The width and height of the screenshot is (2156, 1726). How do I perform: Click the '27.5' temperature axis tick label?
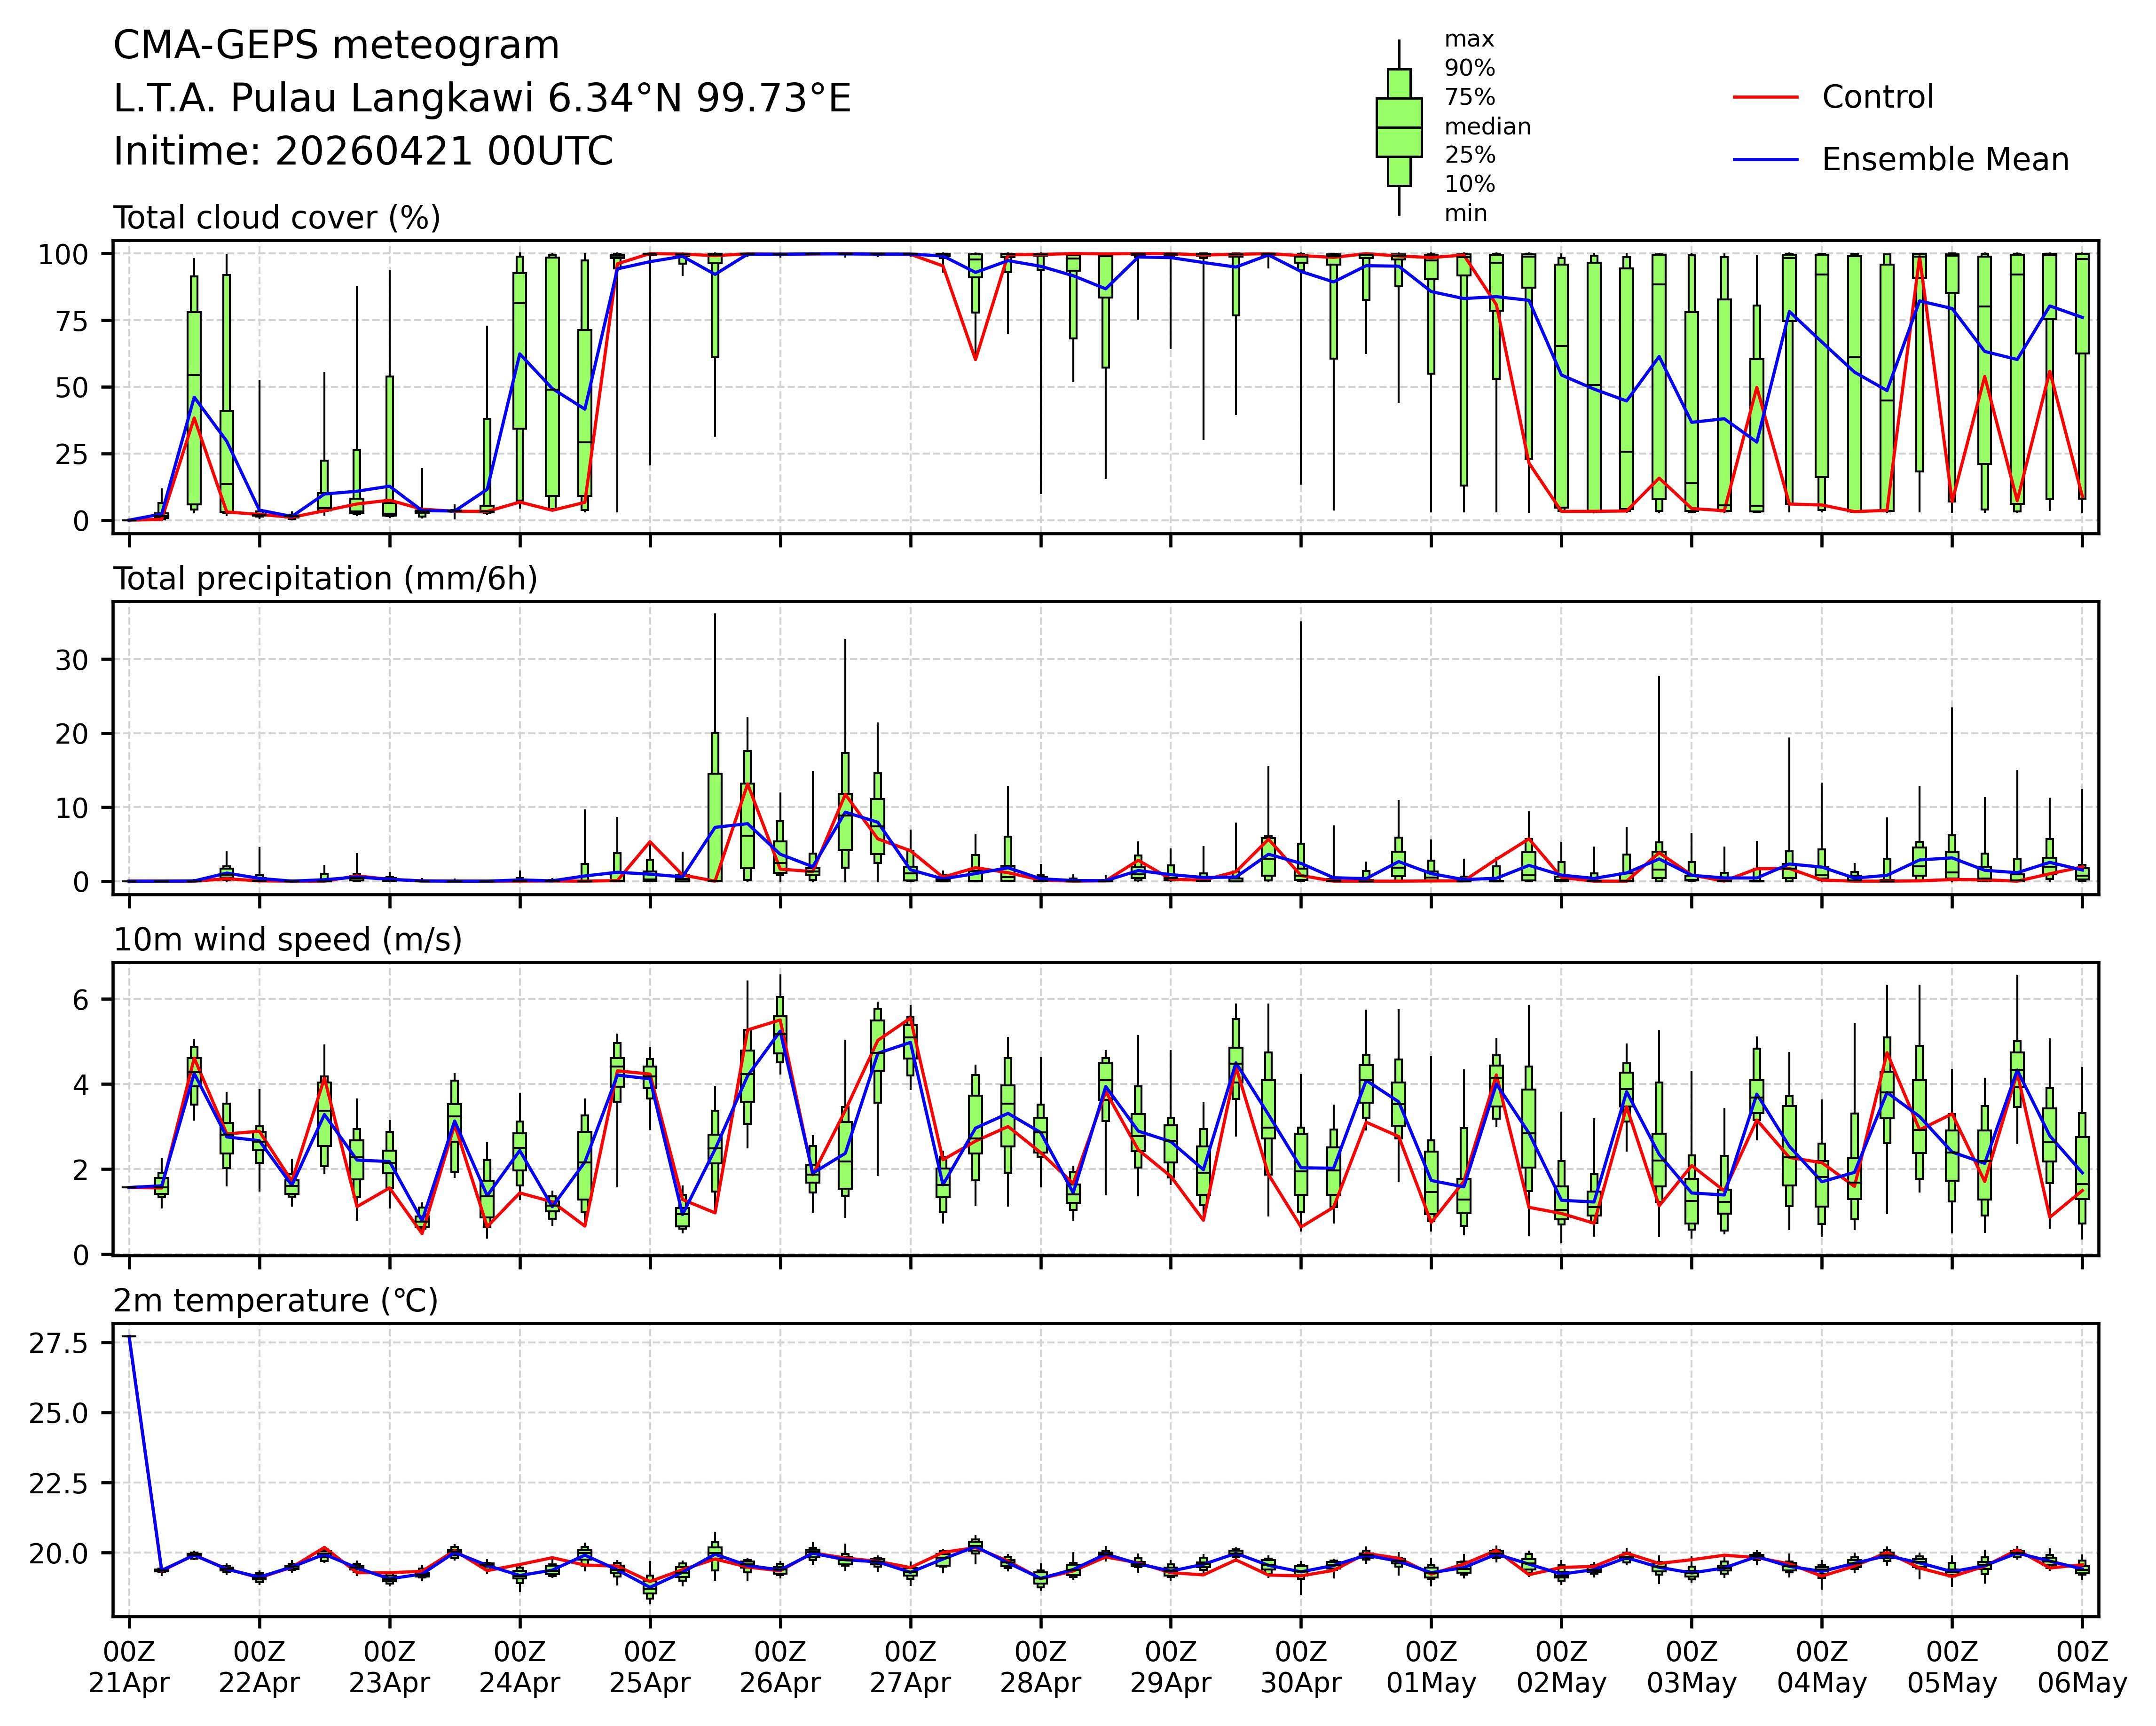click(58, 1343)
